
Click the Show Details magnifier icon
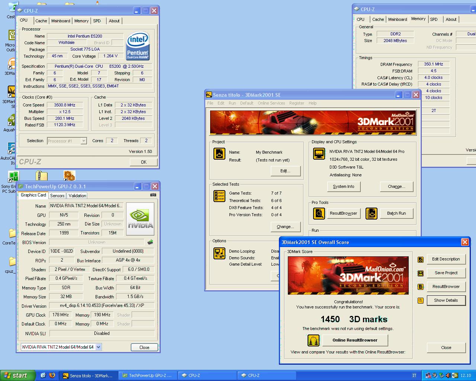coord(421,301)
